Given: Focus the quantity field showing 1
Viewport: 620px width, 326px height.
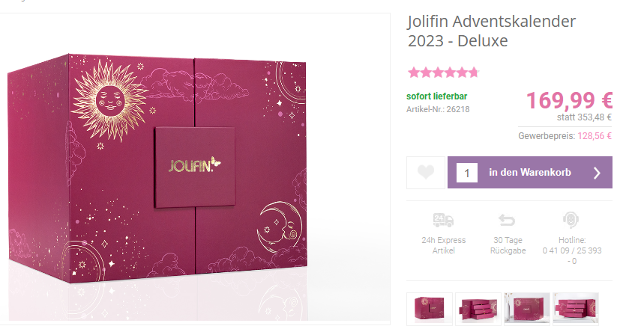Looking at the screenshot, I should click(467, 173).
